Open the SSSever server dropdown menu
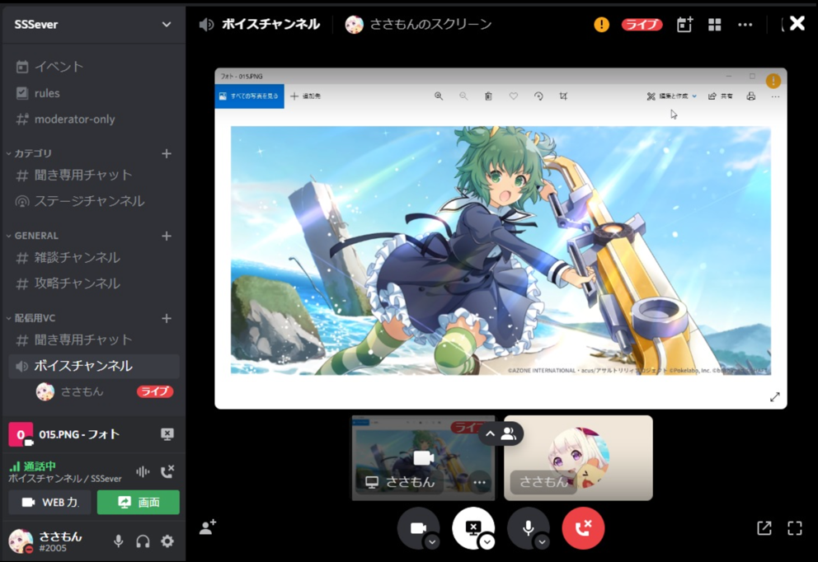The image size is (818, 562). pyautogui.click(x=166, y=25)
